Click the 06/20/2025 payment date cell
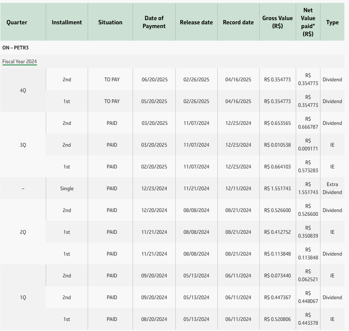 (x=154, y=80)
